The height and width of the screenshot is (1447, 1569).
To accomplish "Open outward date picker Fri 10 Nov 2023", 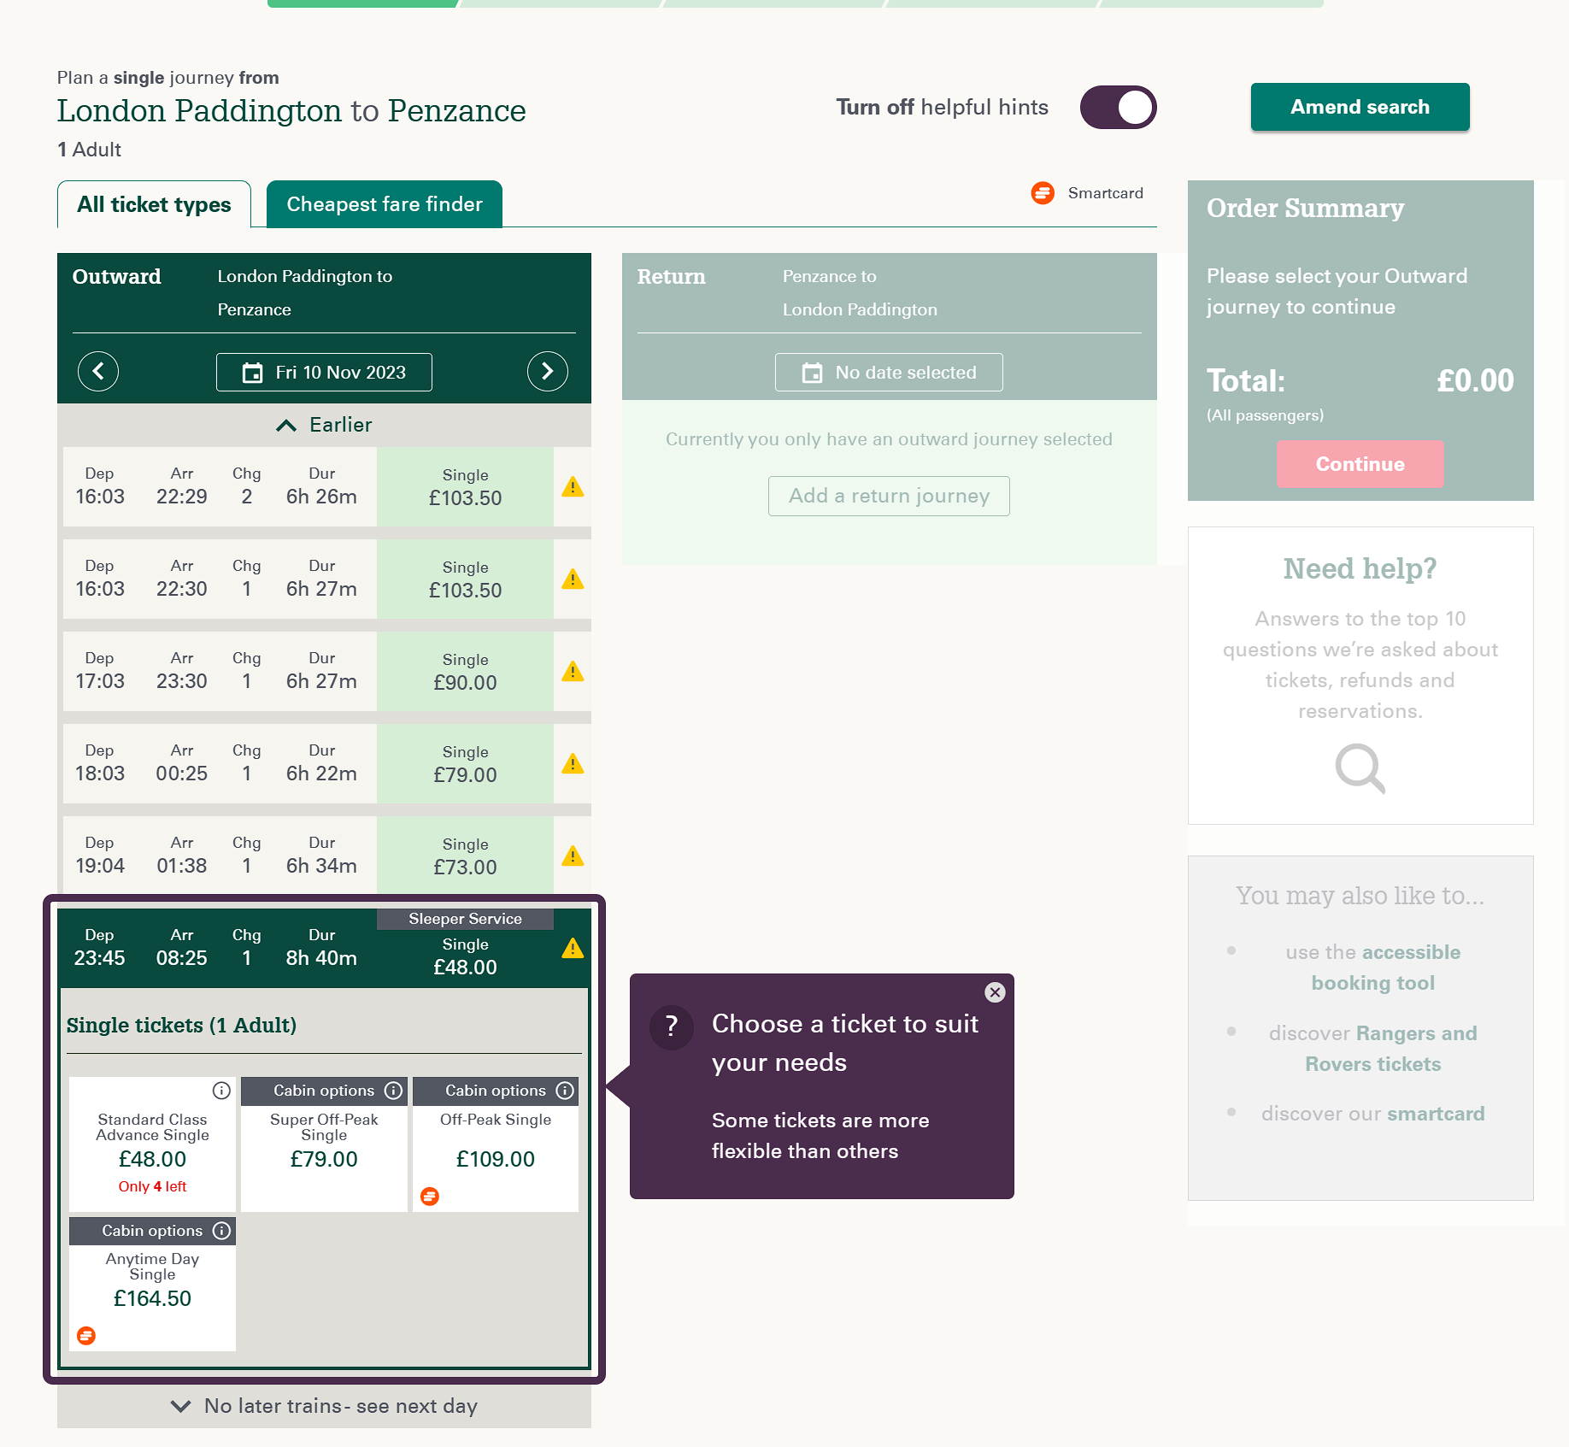I will pyautogui.click(x=324, y=372).
